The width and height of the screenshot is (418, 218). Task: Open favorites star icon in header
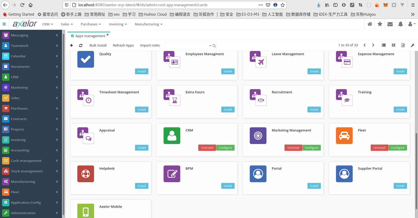coord(380,24)
